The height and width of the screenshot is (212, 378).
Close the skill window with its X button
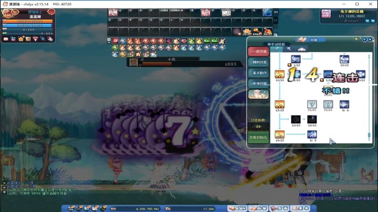(370, 40)
